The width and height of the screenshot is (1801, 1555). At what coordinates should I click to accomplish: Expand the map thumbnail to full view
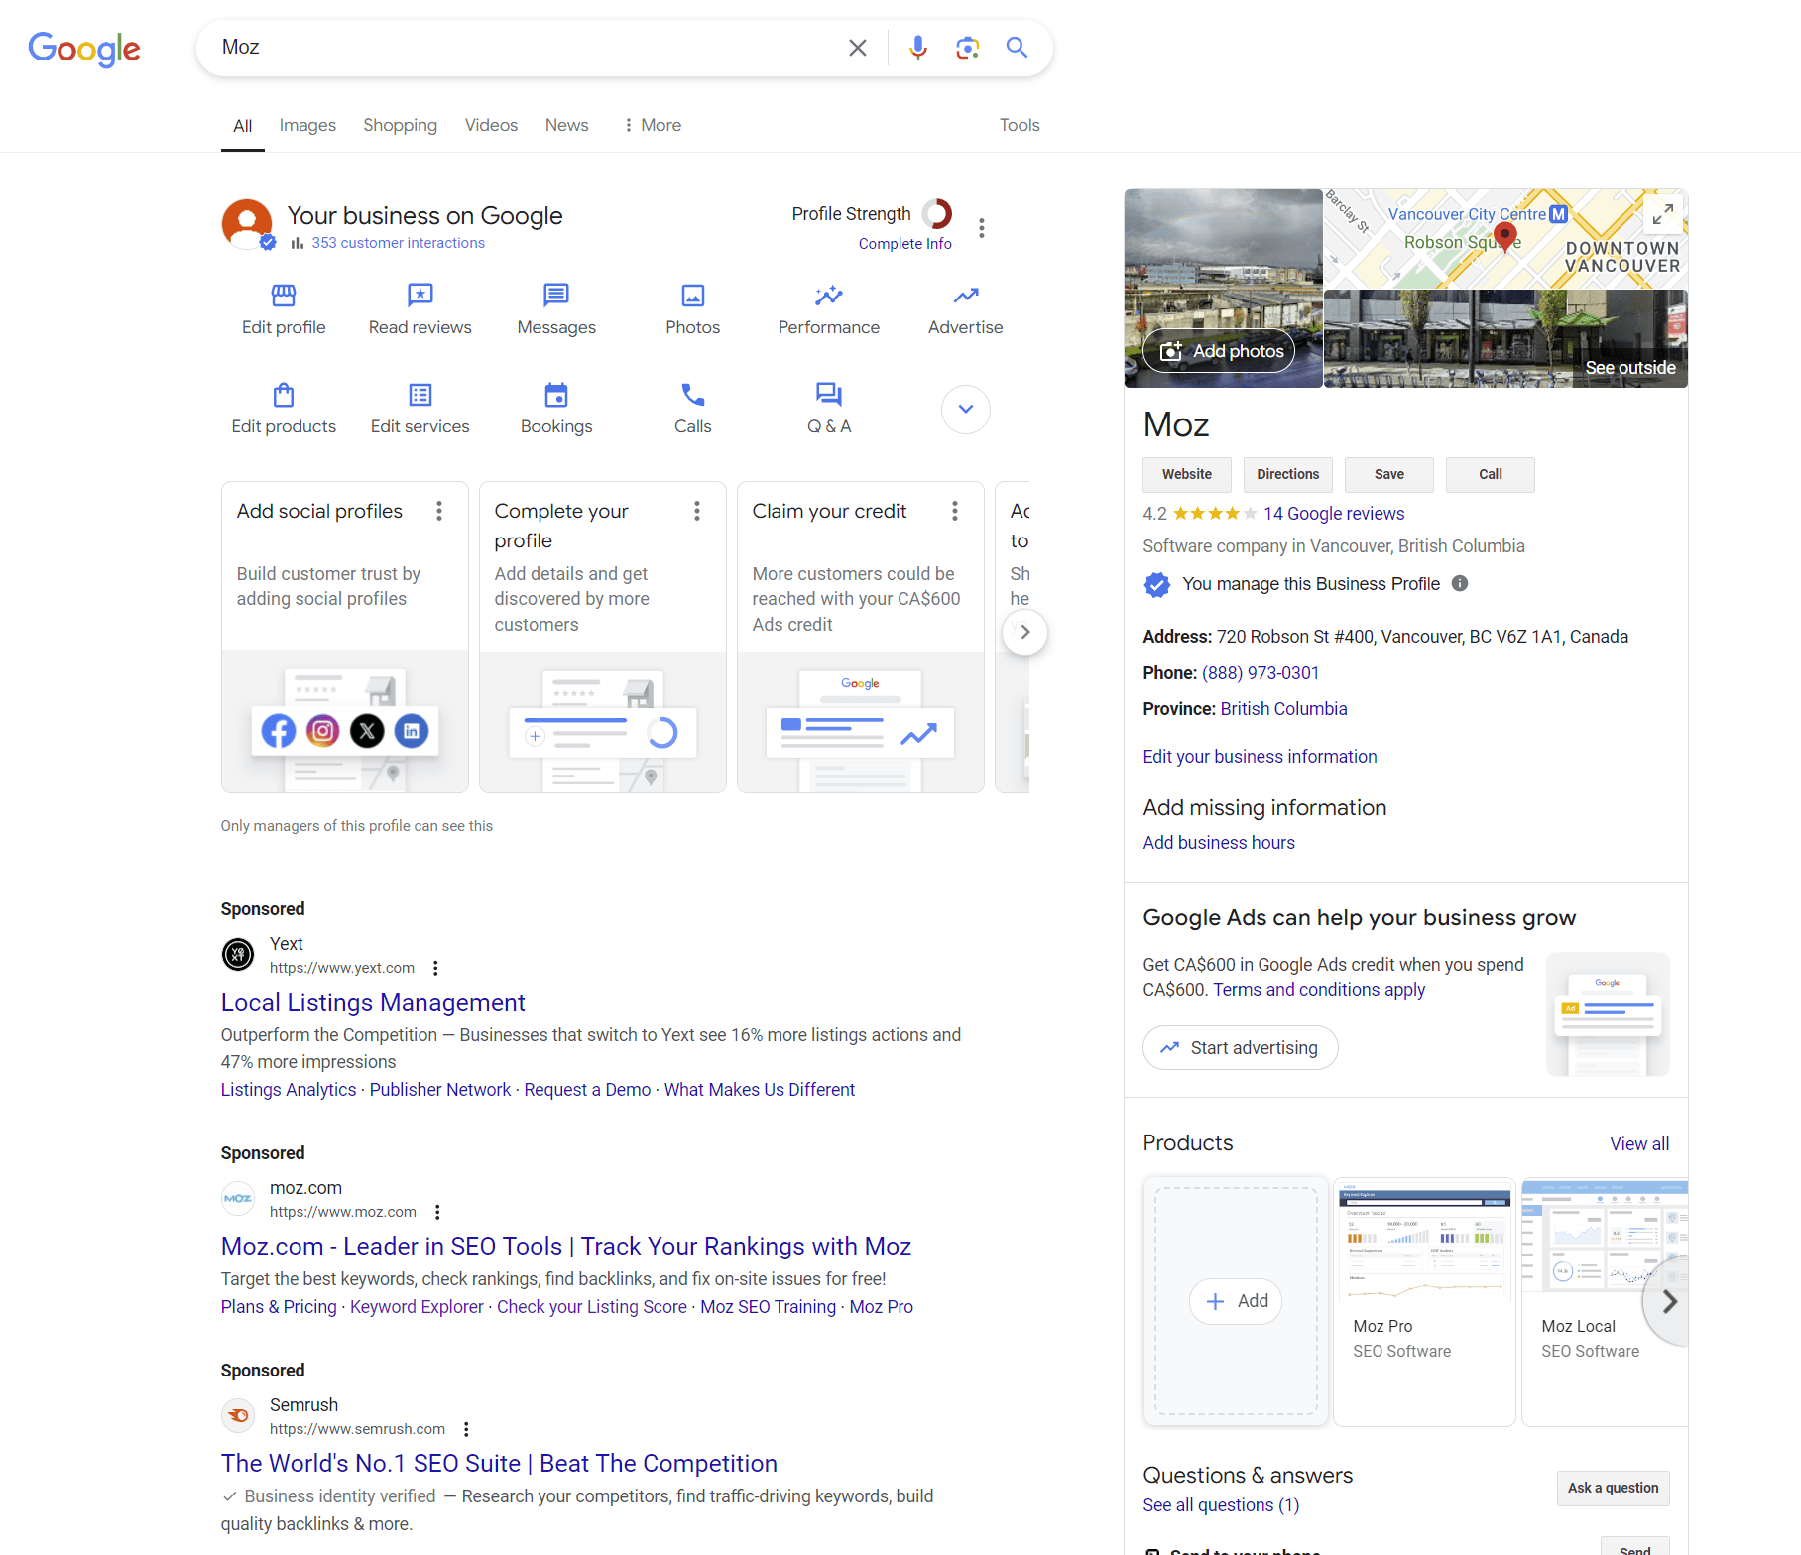[1663, 214]
